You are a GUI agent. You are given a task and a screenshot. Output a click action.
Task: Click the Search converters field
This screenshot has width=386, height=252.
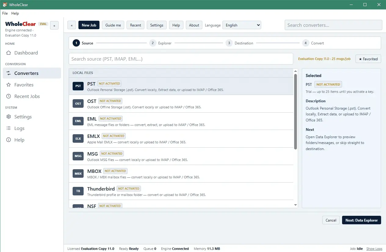334,25
